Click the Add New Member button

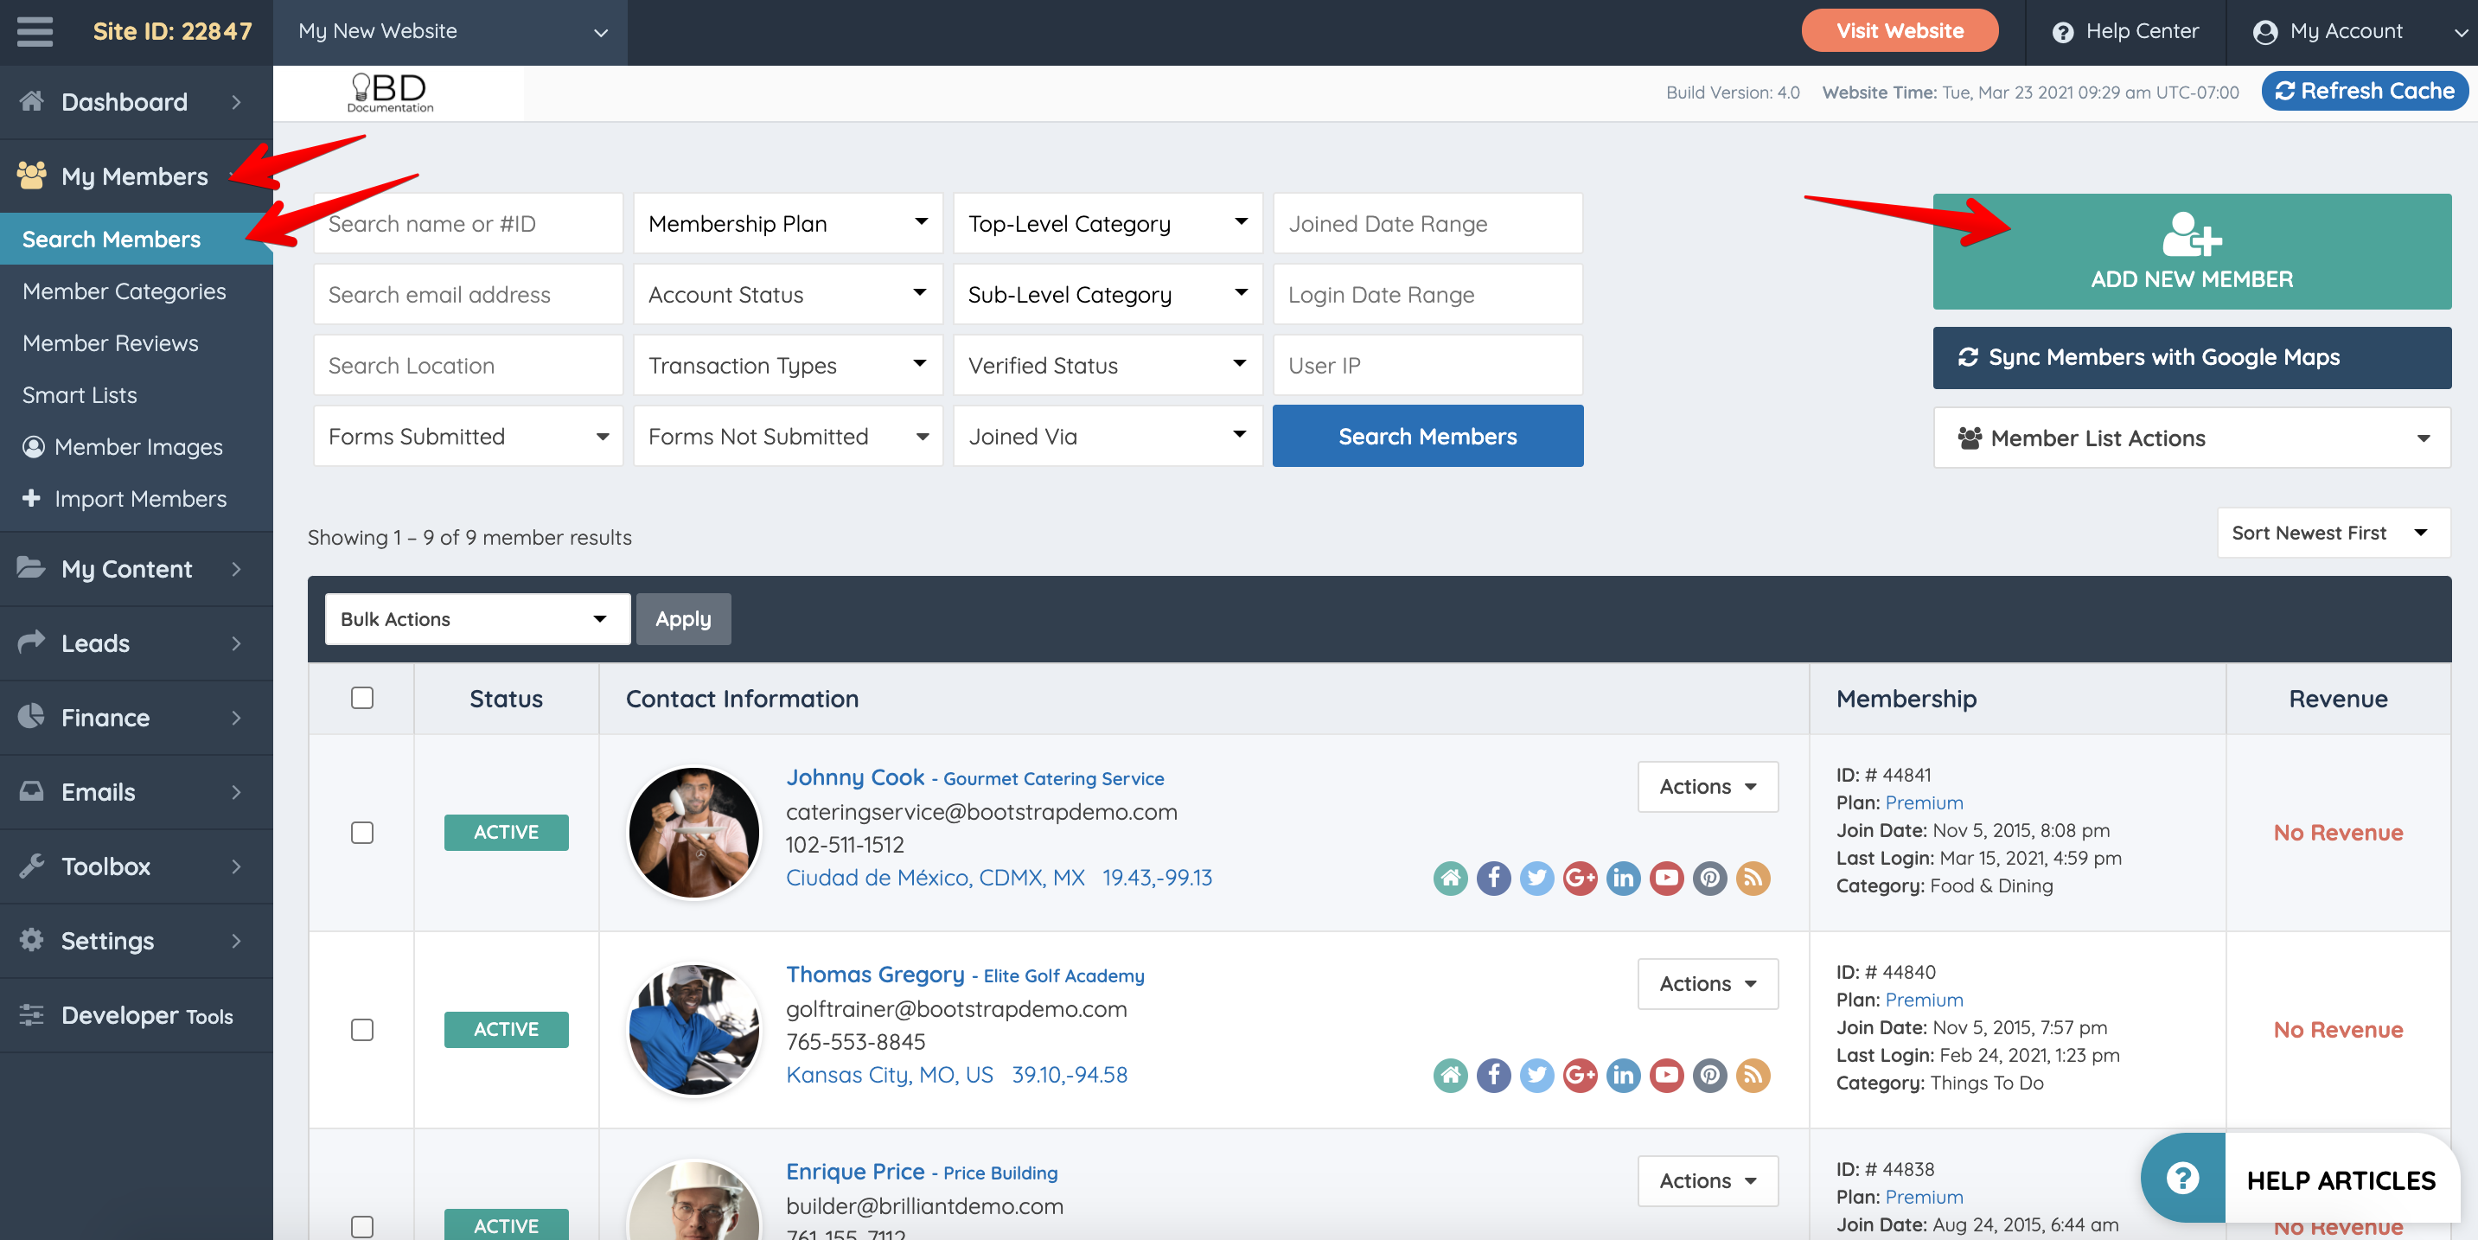click(x=2191, y=251)
